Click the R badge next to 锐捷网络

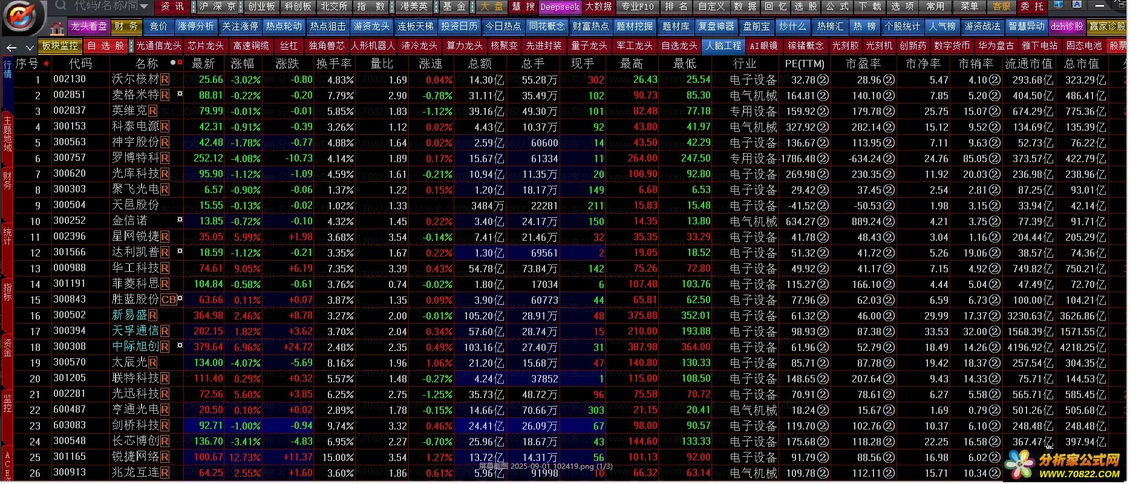165,457
